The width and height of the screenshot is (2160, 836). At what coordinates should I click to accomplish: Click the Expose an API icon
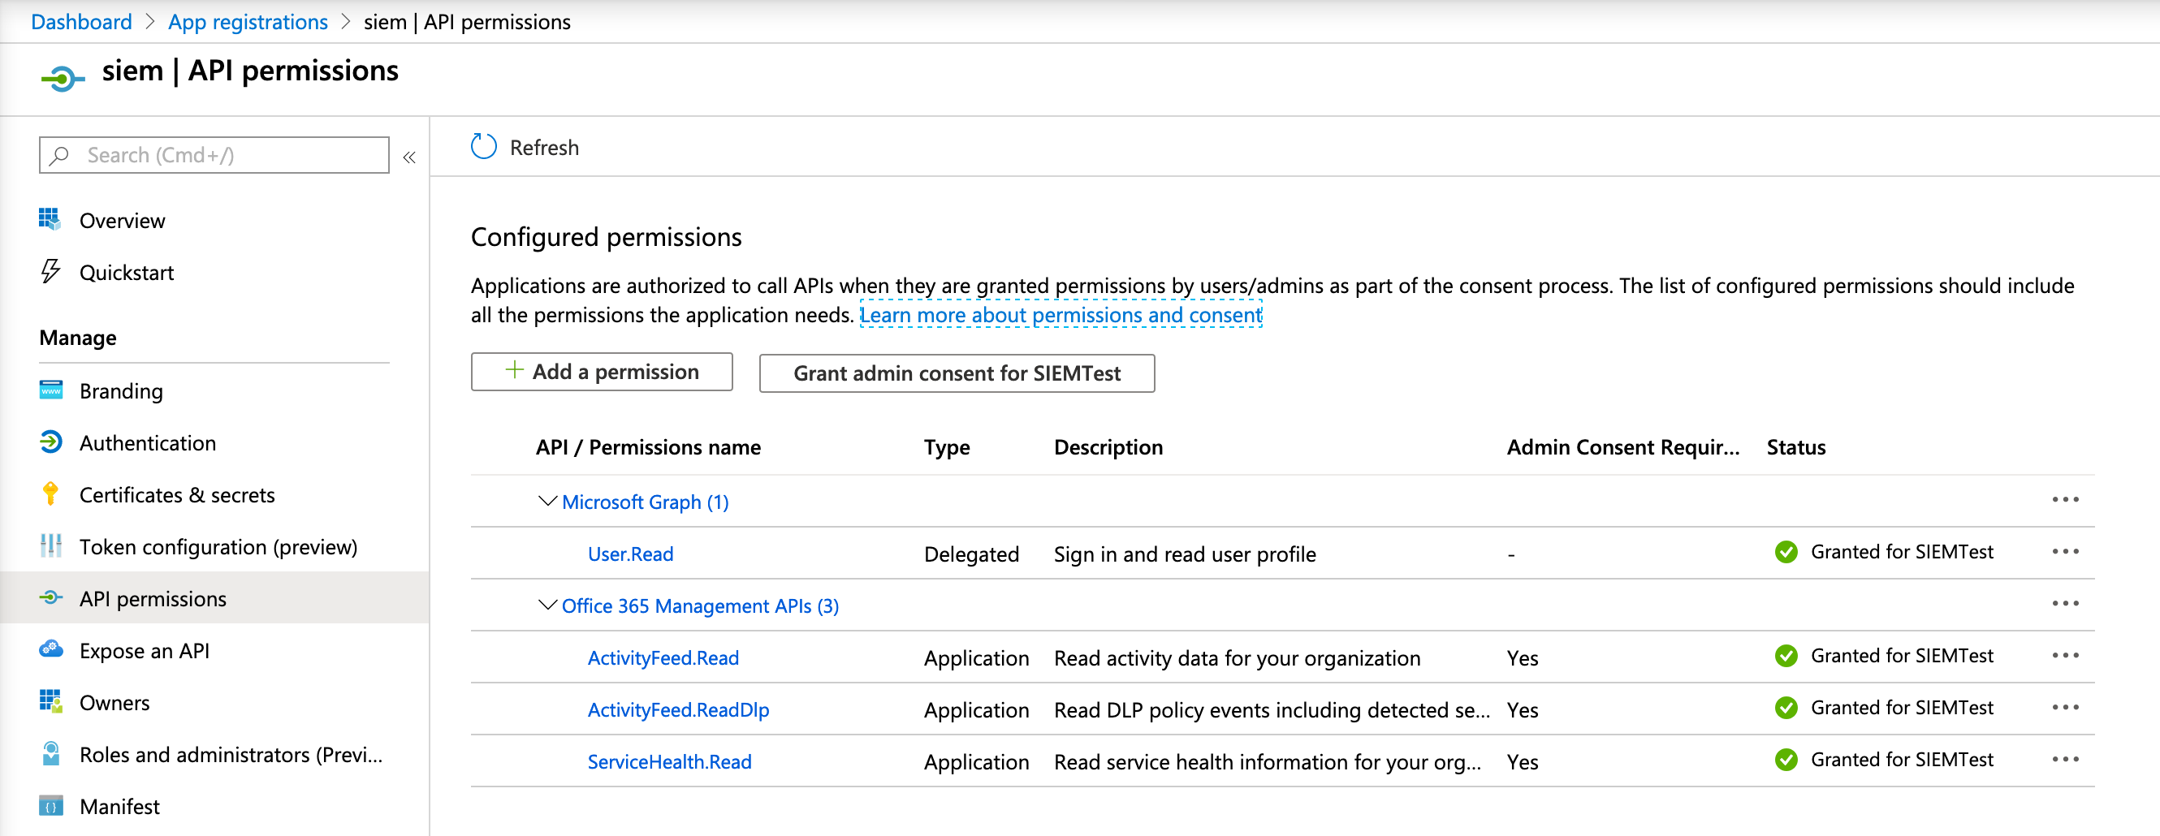coord(50,650)
